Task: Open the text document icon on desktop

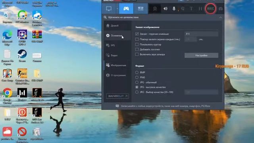Action: (x=7, y=57)
